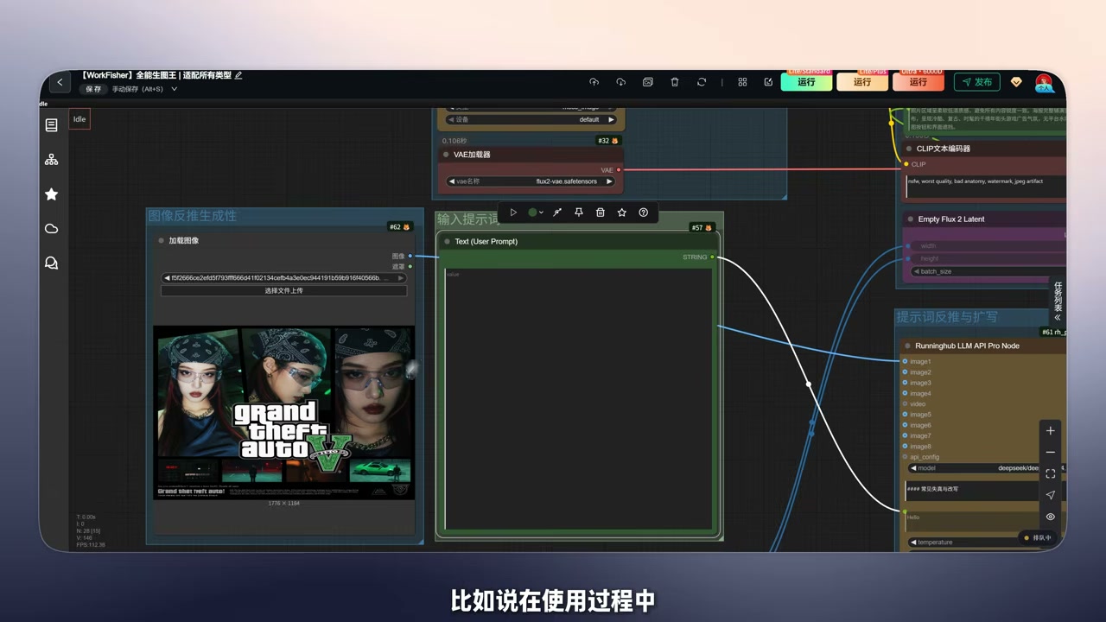Viewport: 1106px width, 622px height.
Task: Click the Lite/Standard 运行 button
Action: (806, 82)
